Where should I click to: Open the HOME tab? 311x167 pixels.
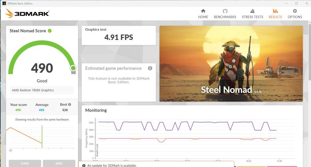click(x=203, y=14)
